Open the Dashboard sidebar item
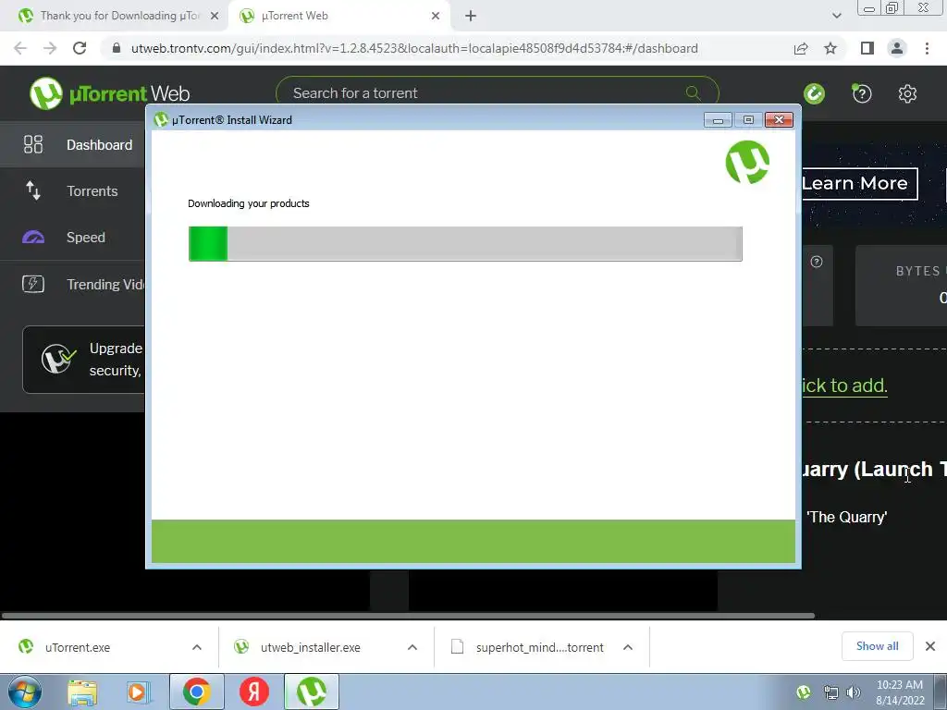The image size is (947, 710). click(72, 145)
